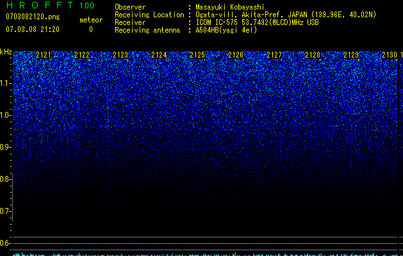The image size is (403, 256).
Task: Click the meteor count label
Action: [91, 20]
